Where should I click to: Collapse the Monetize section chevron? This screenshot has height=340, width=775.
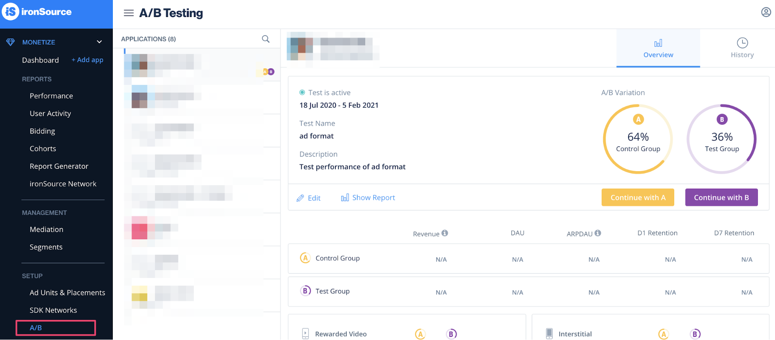[x=99, y=42]
